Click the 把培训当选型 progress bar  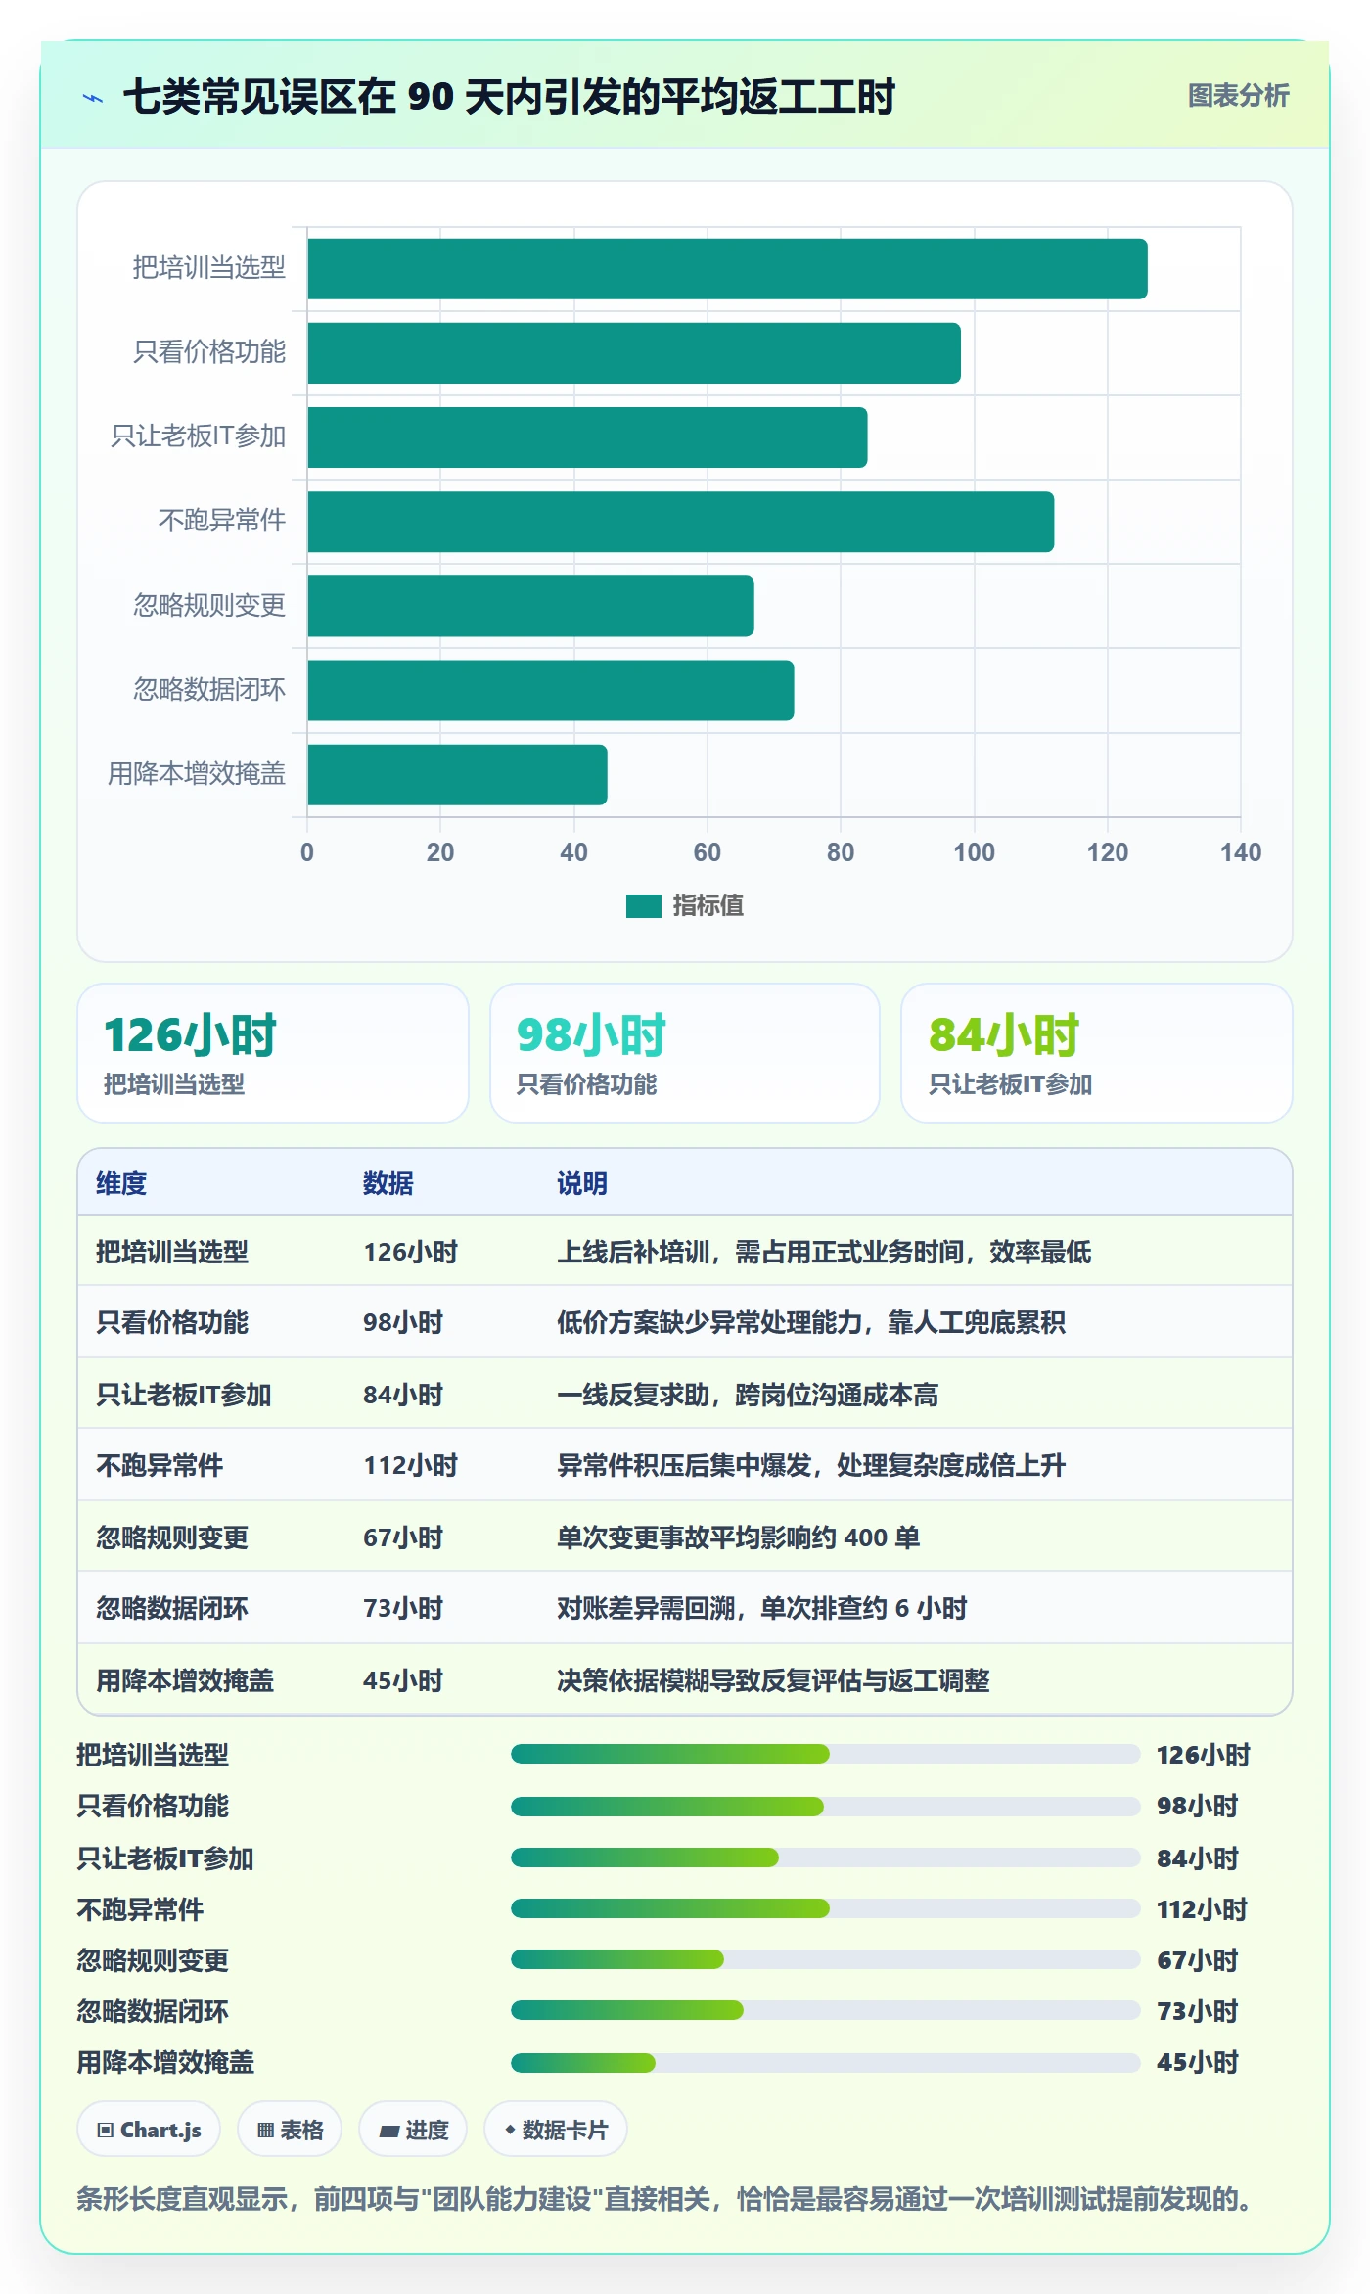tap(826, 1754)
